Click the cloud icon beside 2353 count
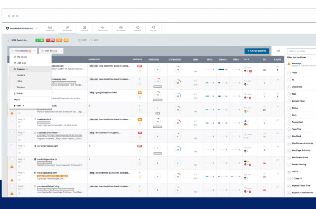The width and height of the screenshot is (316, 209). [91, 40]
